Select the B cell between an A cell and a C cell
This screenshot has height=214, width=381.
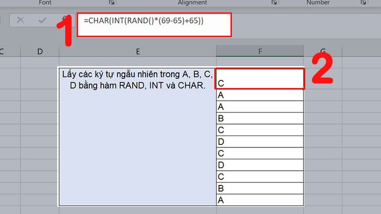point(260,118)
